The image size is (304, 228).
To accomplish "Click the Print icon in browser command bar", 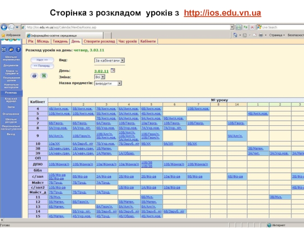I will [x=261, y=35].
